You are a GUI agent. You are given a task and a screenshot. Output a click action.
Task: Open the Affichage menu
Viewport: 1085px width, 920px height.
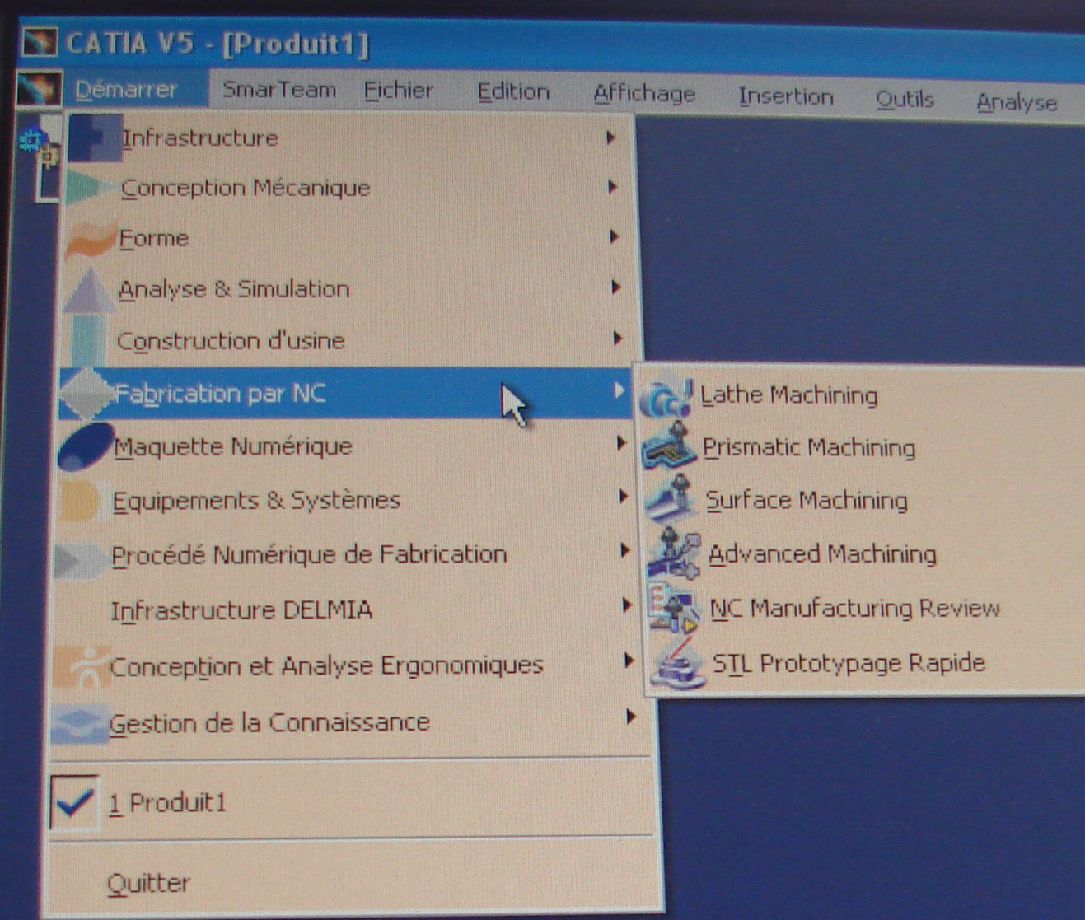click(x=643, y=94)
